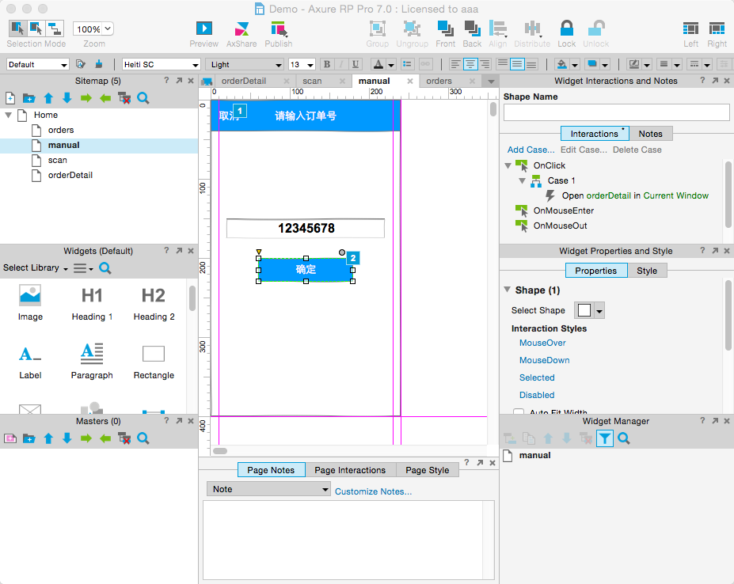This screenshot has height=584, width=734.
Task: Toggle underline text formatting
Action: pyautogui.click(x=356, y=64)
